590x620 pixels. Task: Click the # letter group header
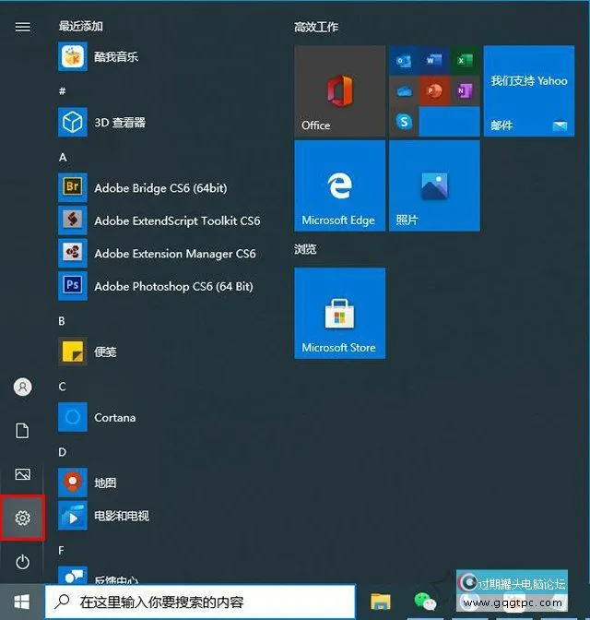point(63,91)
